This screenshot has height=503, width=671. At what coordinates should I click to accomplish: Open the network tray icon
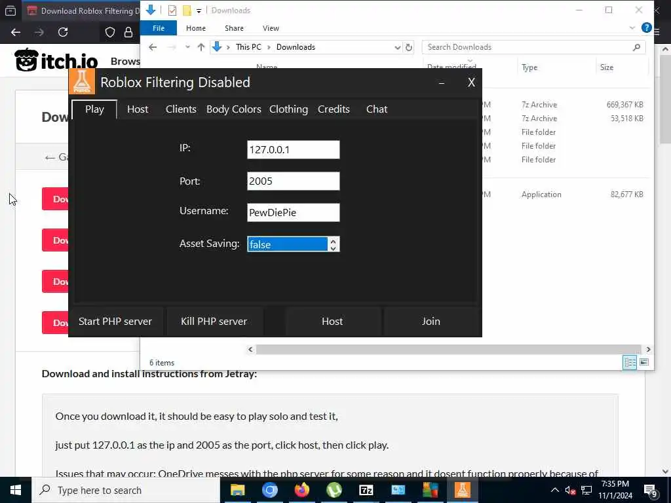586,491
